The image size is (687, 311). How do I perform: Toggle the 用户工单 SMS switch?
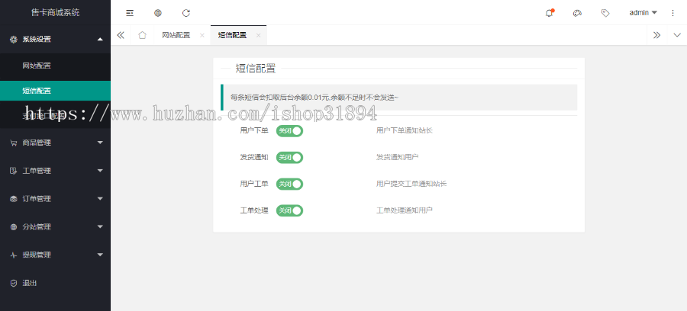289,184
